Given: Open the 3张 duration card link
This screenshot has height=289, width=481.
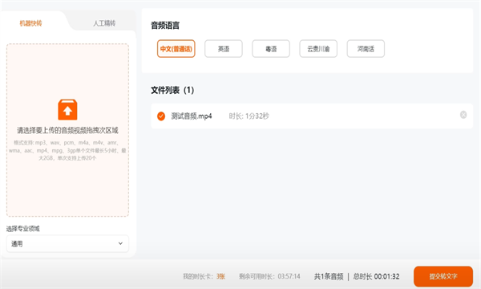Looking at the screenshot, I should pyautogui.click(x=220, y=276).
